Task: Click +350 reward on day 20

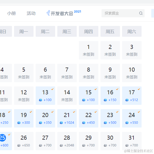Action: [x=48, y=123]
